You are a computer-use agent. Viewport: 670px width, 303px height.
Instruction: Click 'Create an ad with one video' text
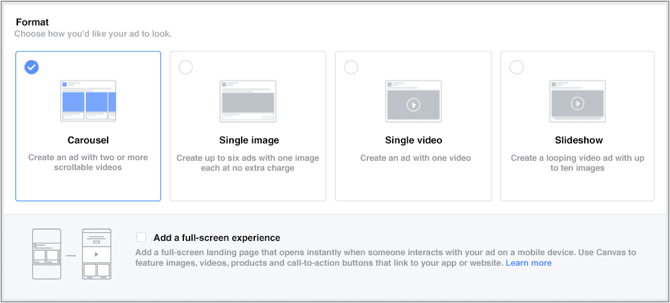[x=415, y=158]
